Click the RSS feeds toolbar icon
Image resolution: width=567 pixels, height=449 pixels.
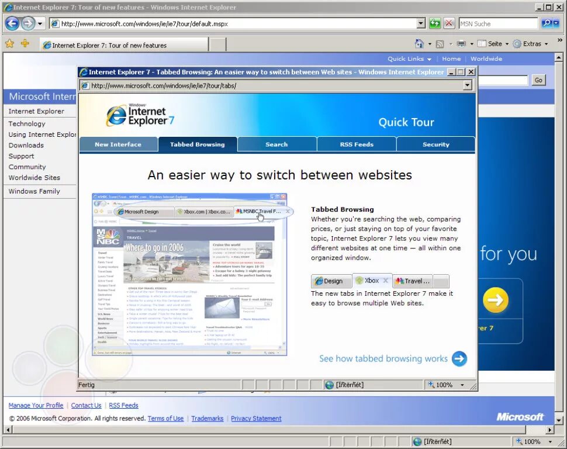[440, 44]
